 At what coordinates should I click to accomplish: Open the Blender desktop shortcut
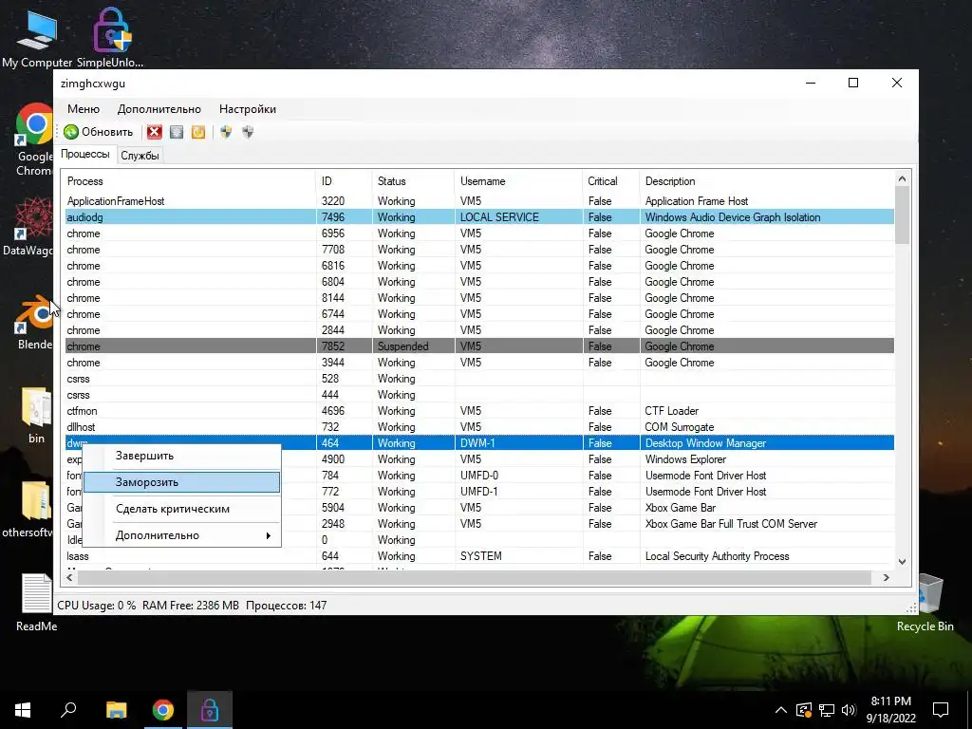35,323
